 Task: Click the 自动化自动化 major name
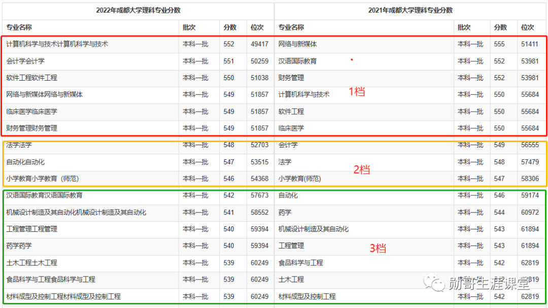pyautogui.click(x=25, y=162)
